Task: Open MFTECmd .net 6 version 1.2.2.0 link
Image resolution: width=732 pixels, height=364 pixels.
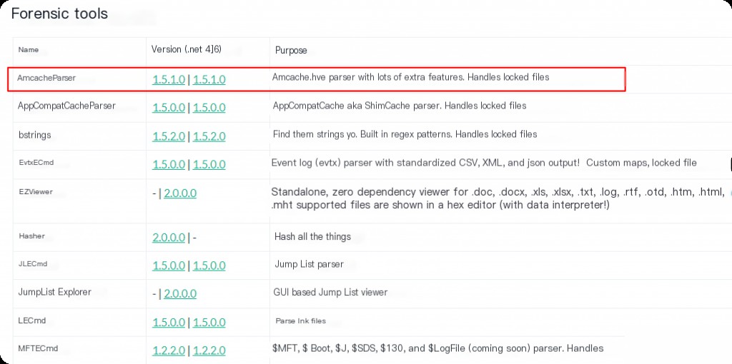Action: click(x=209, y=350)
